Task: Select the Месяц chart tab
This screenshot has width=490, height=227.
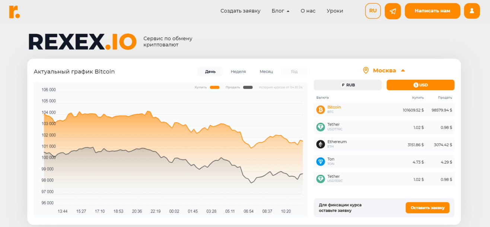Action: (x=266, y=72)
